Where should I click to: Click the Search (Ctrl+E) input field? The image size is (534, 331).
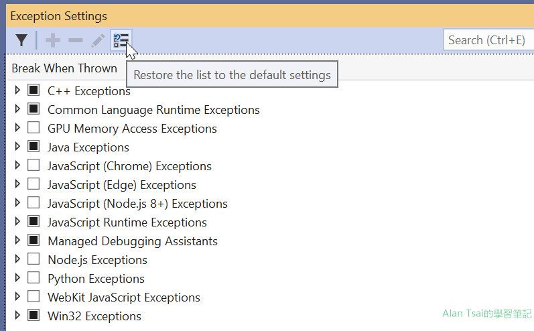pos(488,40)
